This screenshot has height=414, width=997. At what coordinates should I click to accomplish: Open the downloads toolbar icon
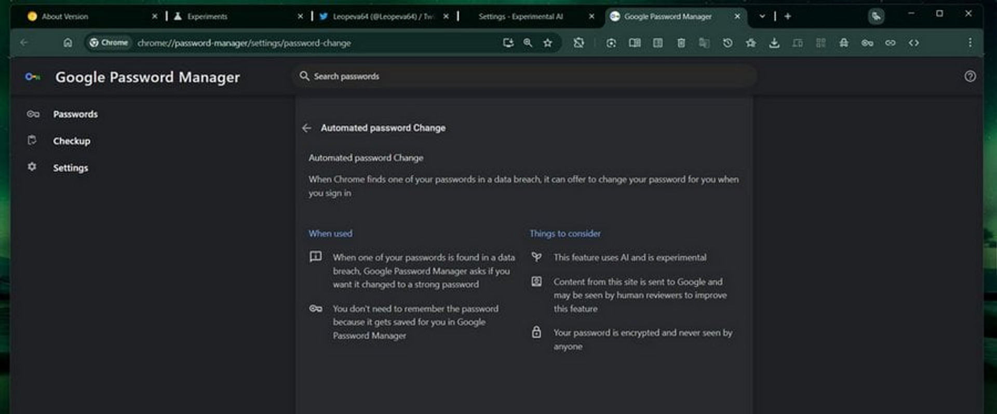click(x=774, y=43)
